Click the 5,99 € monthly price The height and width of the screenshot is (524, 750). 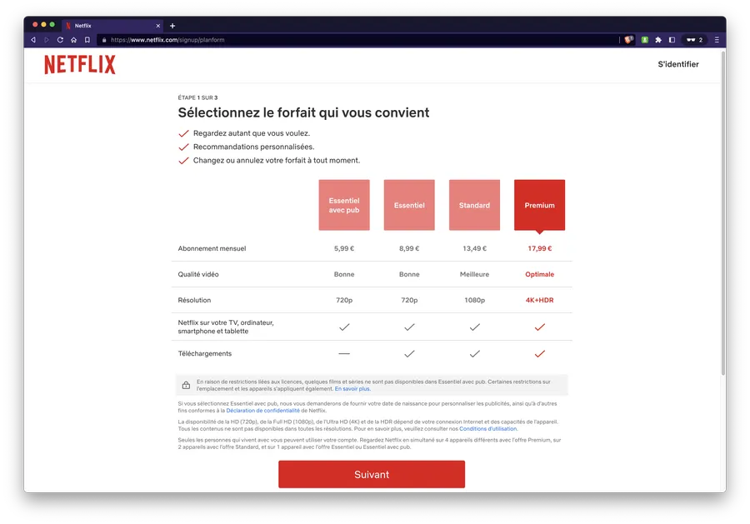coord(344,248)
